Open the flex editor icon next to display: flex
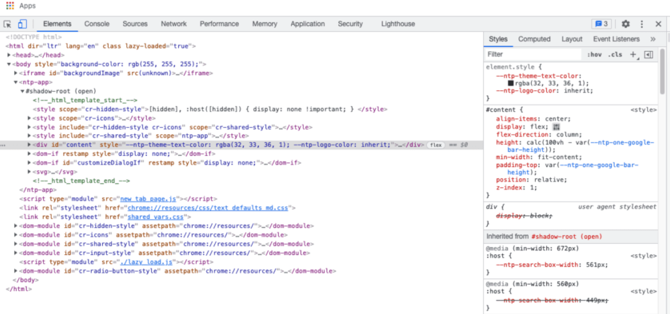Screen dimensions: 670x314 click(x=555, y=126)
